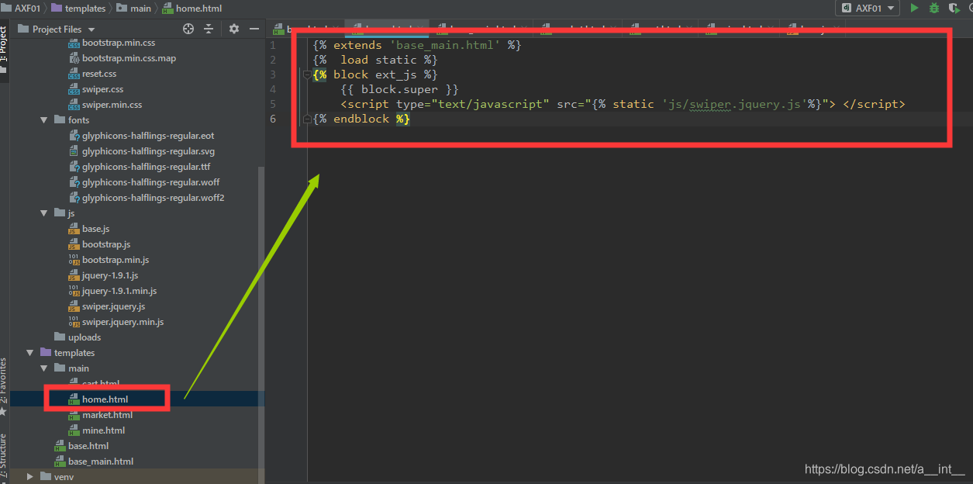
Task: Locate current file with crosshair icon
Action: (x=188, y=29)
